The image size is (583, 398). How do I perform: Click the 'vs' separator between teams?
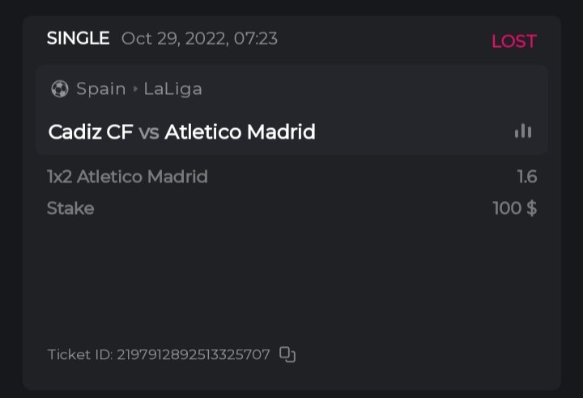(x=148, y=132)
